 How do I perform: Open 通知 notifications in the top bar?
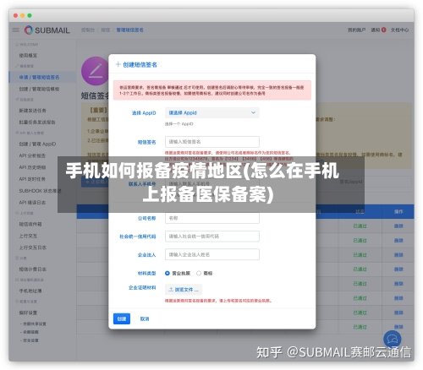click(x=376, y=30)
